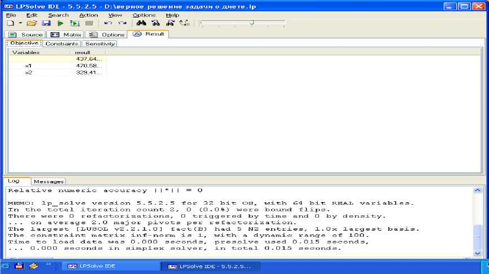Click the LPSolve IDE taskbar button

click(x=111, y=266)
